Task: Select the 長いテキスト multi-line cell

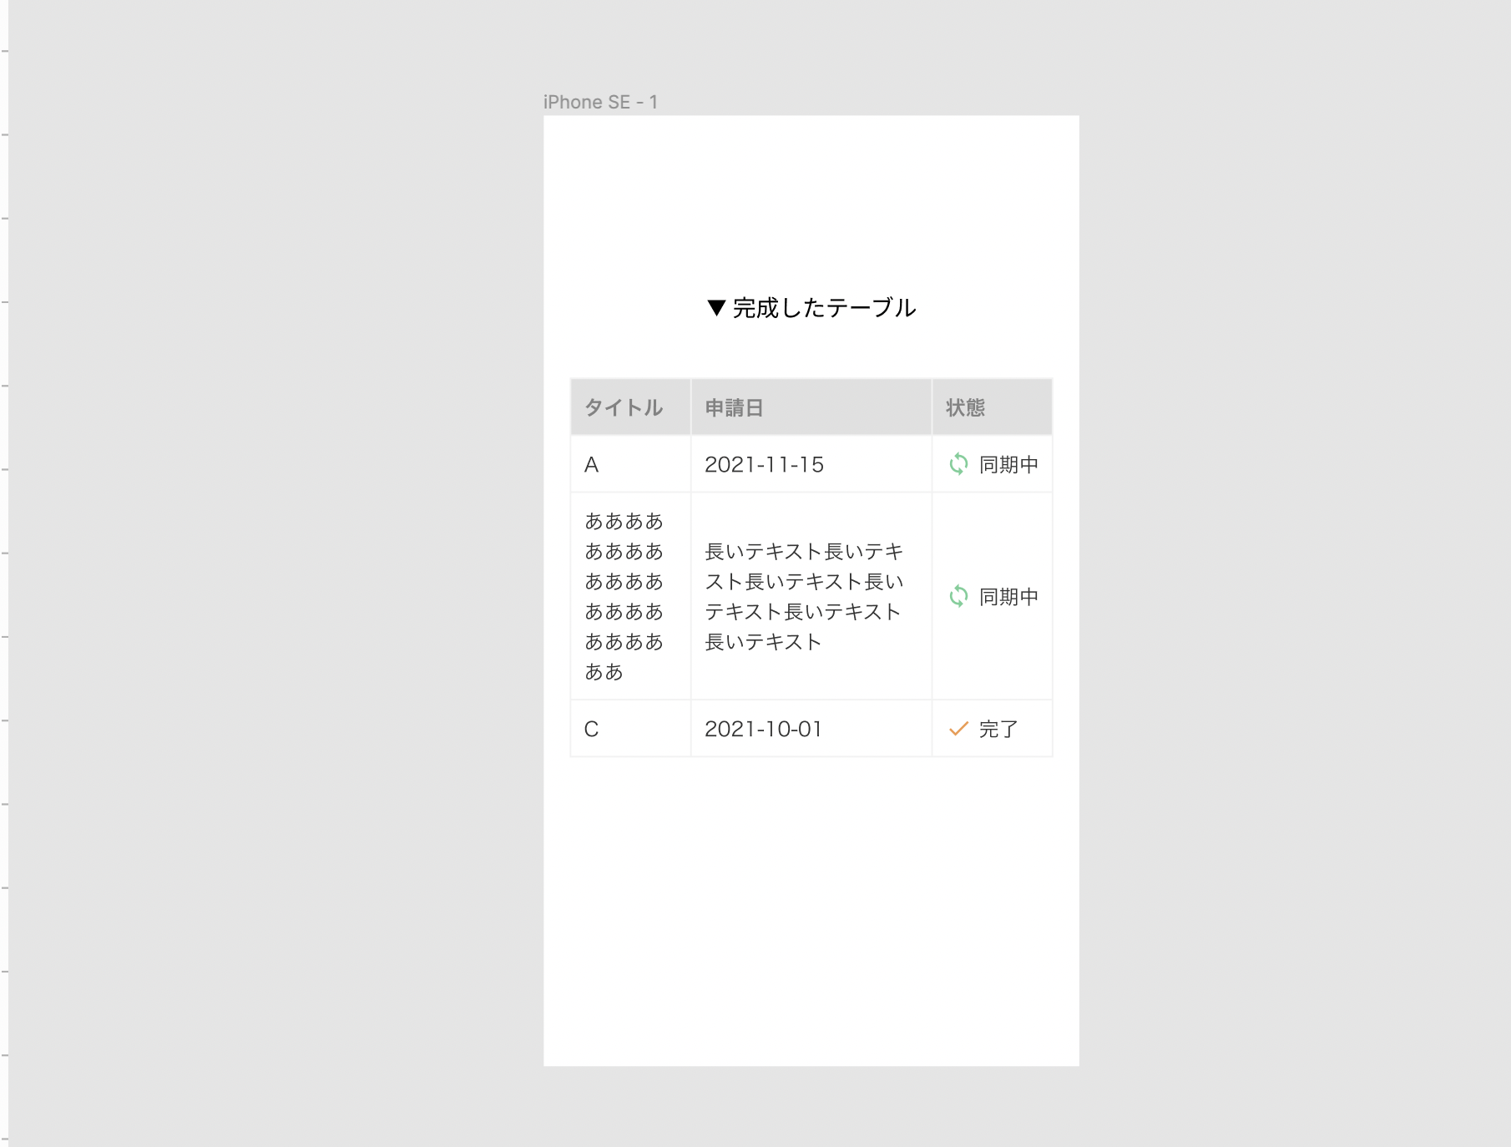Action: point(803,596)
